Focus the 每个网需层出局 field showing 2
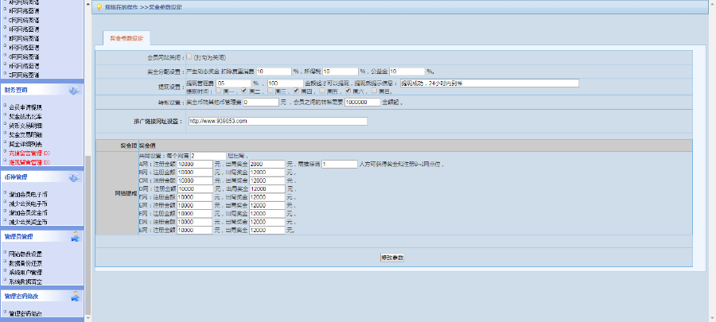This screenshot has width=716, height=322. coord(208,156)
